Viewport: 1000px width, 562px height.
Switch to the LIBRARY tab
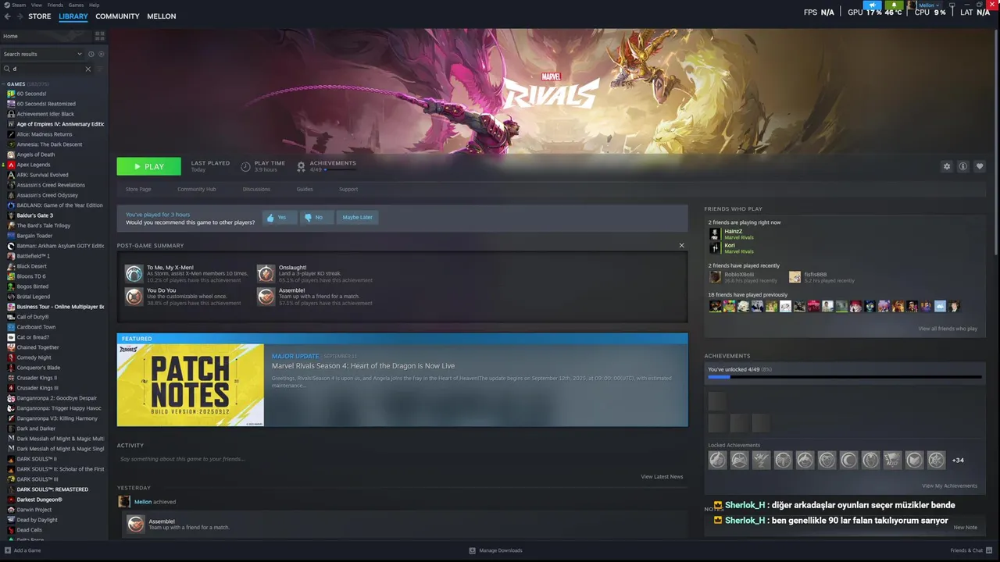point(73,16)
